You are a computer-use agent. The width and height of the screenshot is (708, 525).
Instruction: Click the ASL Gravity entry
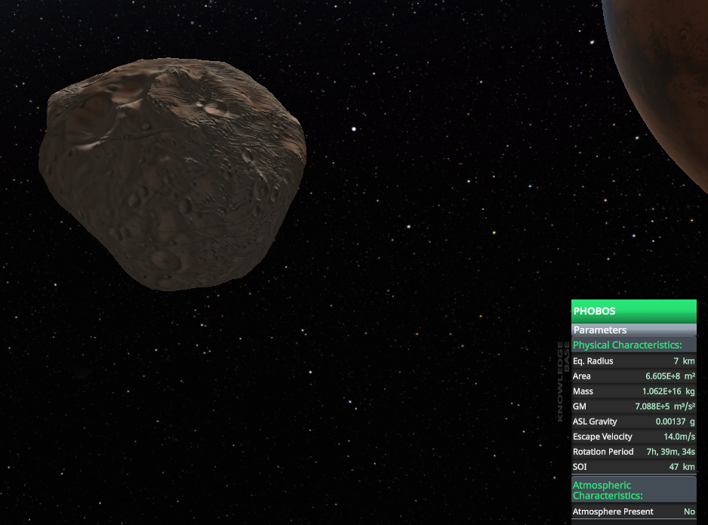pos(634,421)
